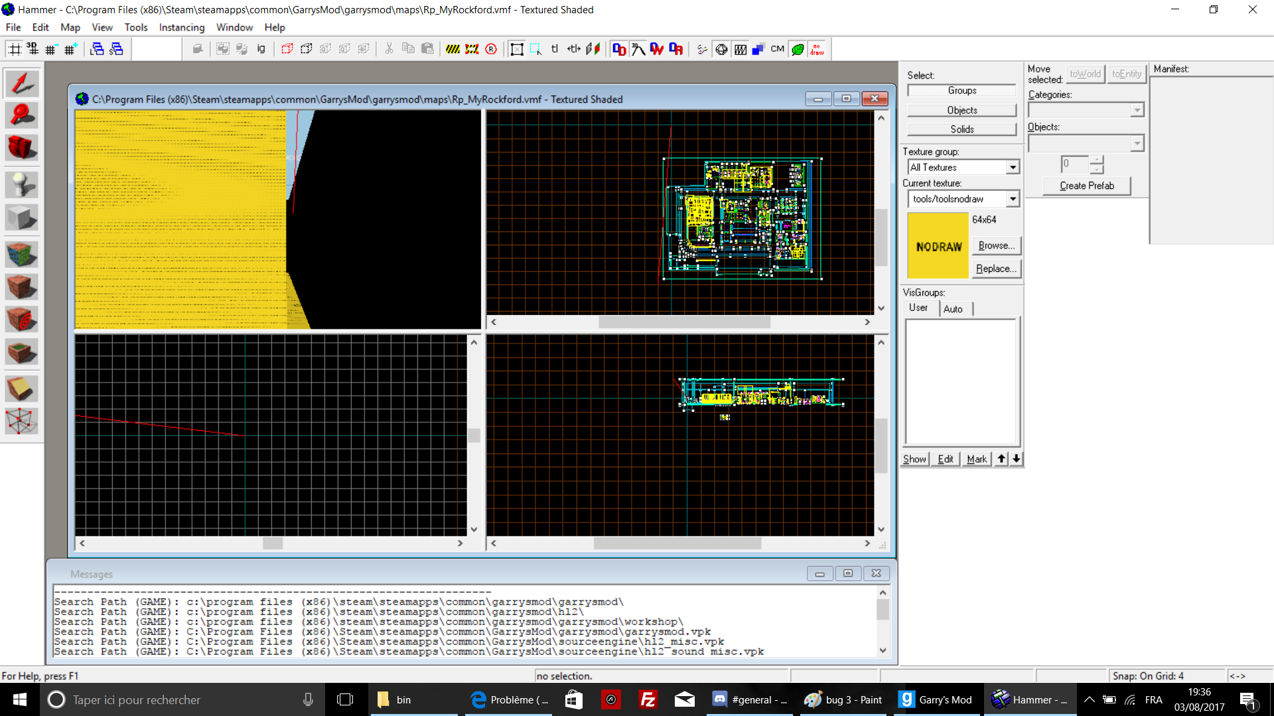
Task: Open the Current texture dropdown
Action: coord(1013,199)
